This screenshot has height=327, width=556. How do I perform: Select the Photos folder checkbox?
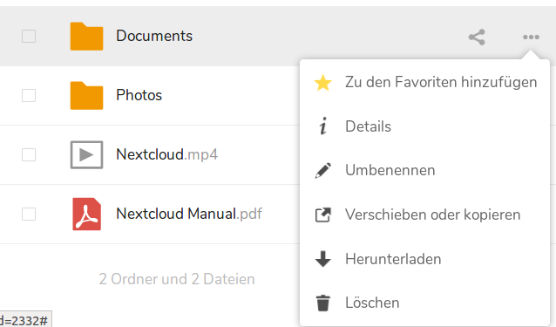coord(29,95)
